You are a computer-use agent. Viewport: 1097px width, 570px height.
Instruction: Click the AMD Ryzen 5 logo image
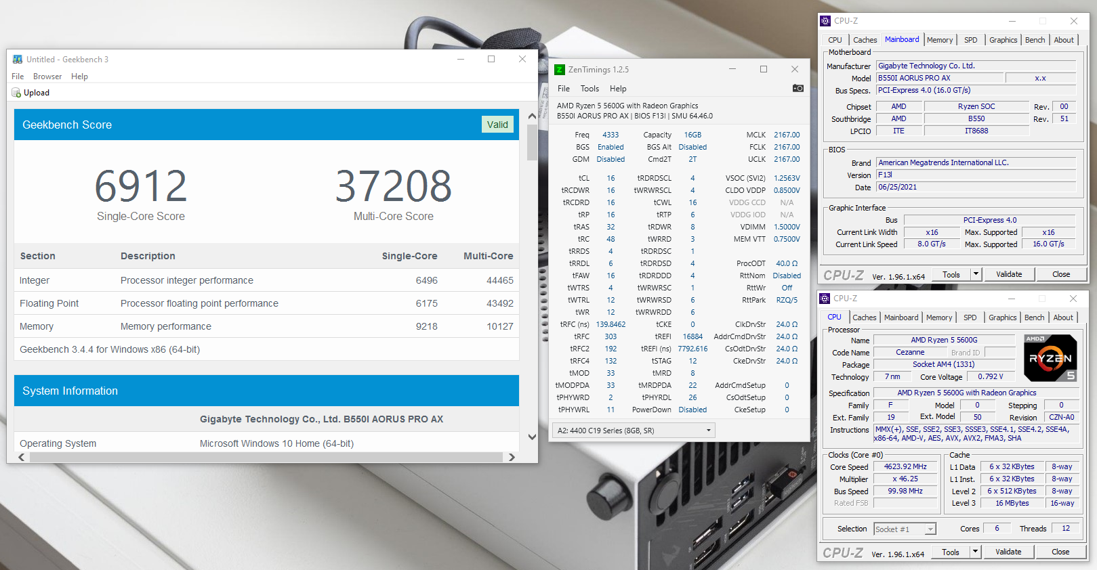click(1050, 358)
